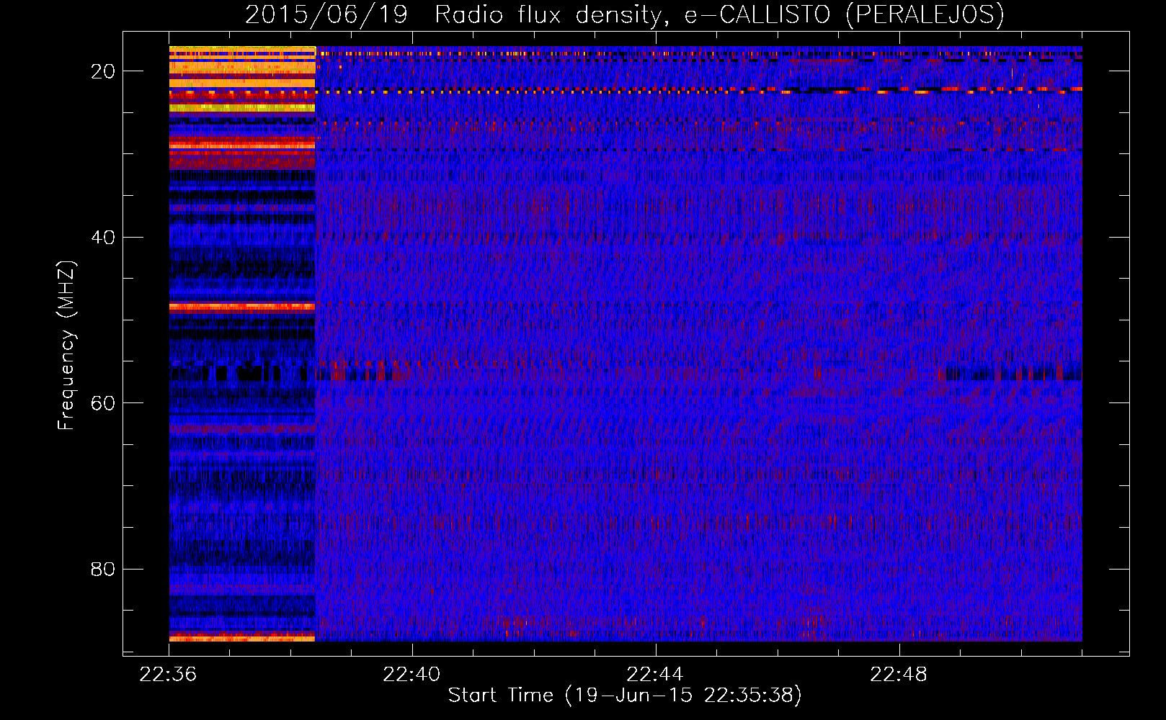Click the '60' frequency tick label

[103, 403]
